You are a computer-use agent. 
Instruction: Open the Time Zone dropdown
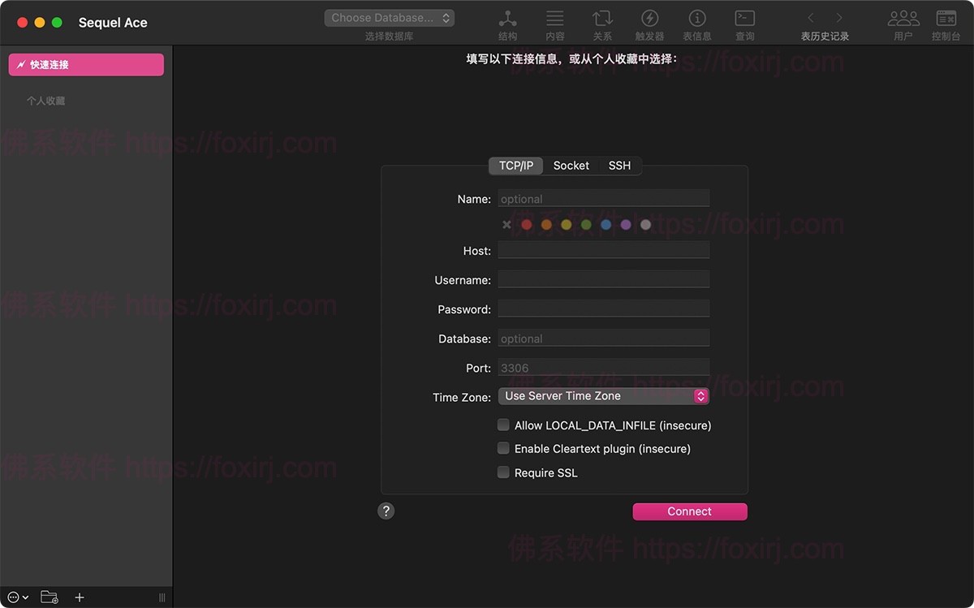(603, 395)
